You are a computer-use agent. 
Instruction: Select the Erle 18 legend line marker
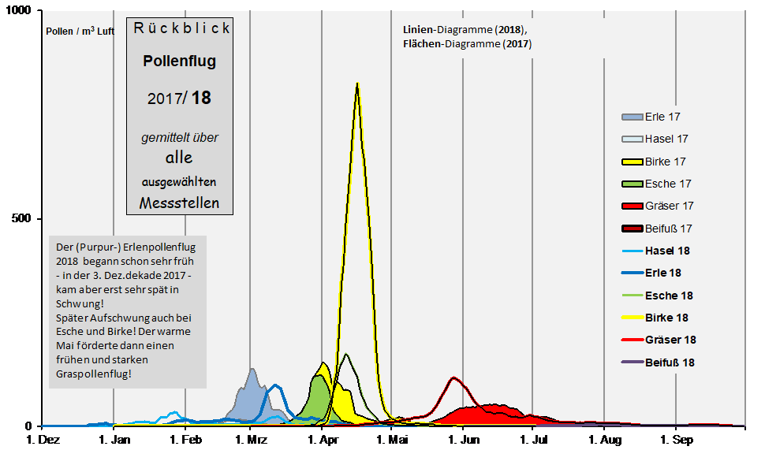coord(632,273)
